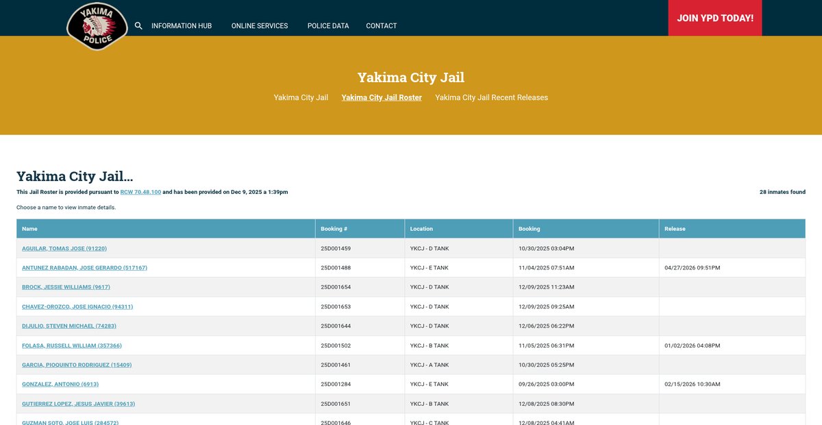
Task: Click booking number 25D001461
Action: 336,365
